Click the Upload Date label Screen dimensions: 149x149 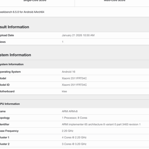click(7, 35)
